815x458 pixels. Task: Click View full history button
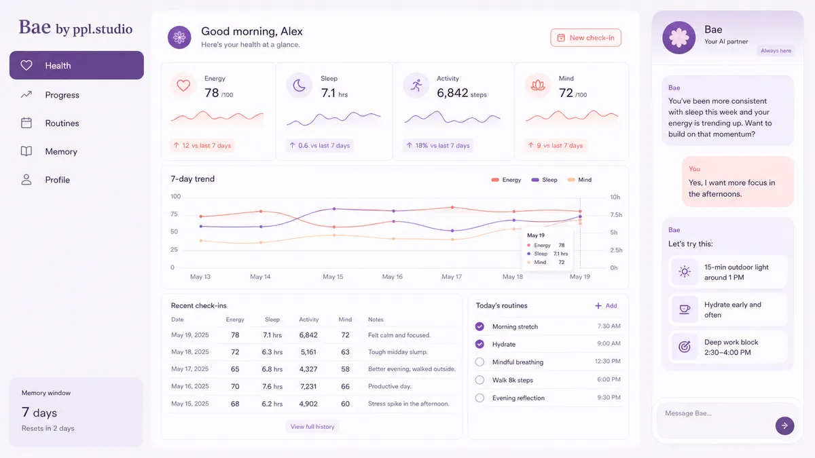click(312, 427)
